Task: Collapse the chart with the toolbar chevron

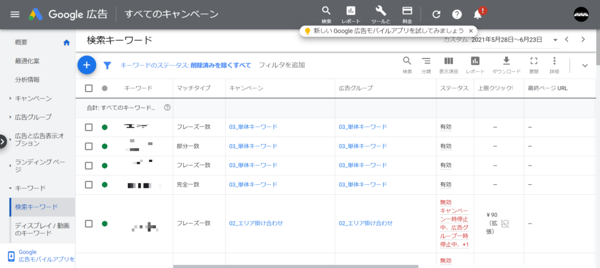Action: (x=585, y=66)
